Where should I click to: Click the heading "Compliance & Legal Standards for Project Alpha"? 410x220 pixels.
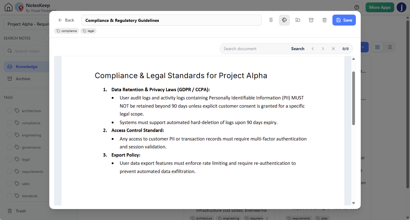coord(181,76)
